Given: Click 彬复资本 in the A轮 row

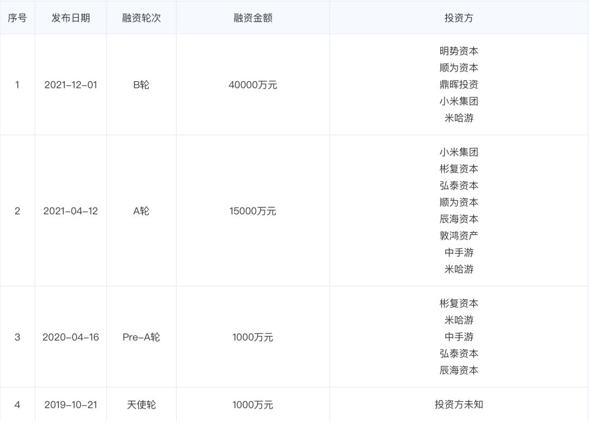Looking at the screenshot, I should (x=459, y=169).
